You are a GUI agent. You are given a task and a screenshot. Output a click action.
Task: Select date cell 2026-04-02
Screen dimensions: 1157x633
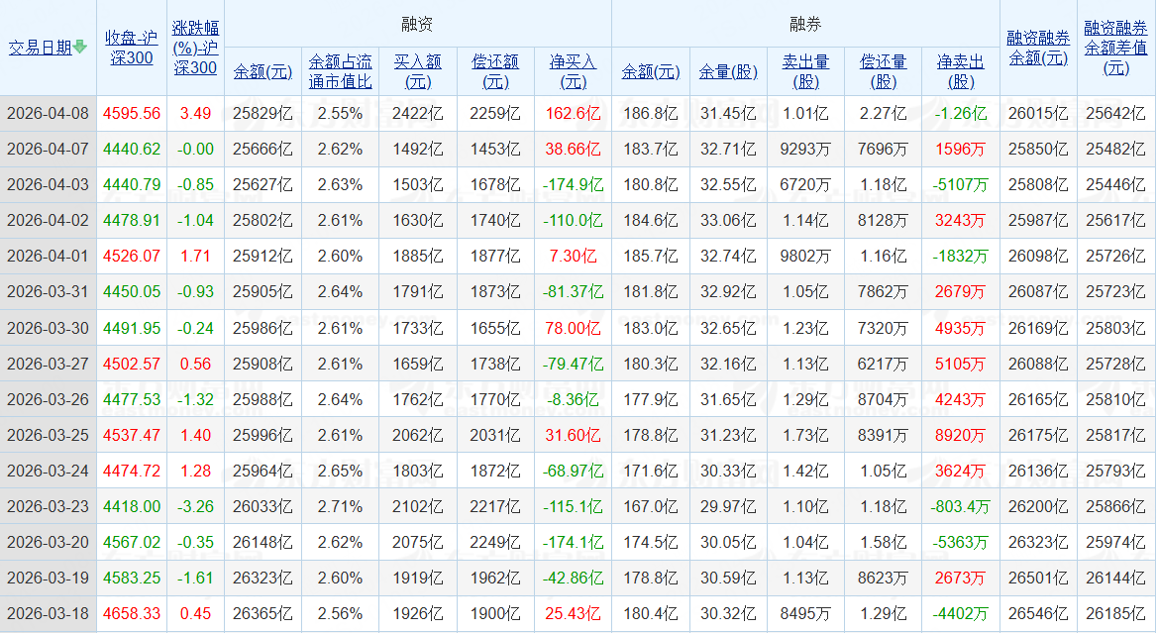coord(48,221)
